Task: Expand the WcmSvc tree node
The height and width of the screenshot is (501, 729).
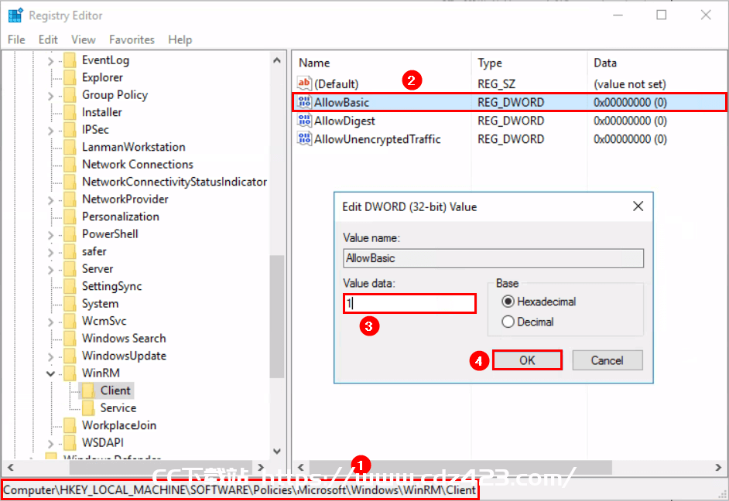Action: (50, 322)
